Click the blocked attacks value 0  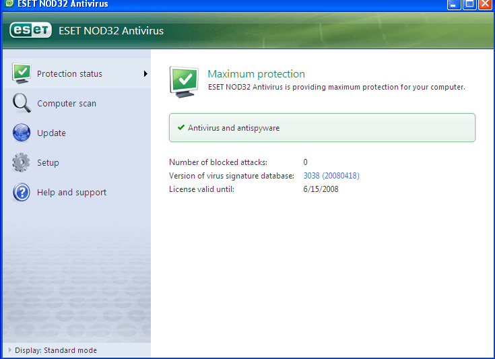coord(305,162)
